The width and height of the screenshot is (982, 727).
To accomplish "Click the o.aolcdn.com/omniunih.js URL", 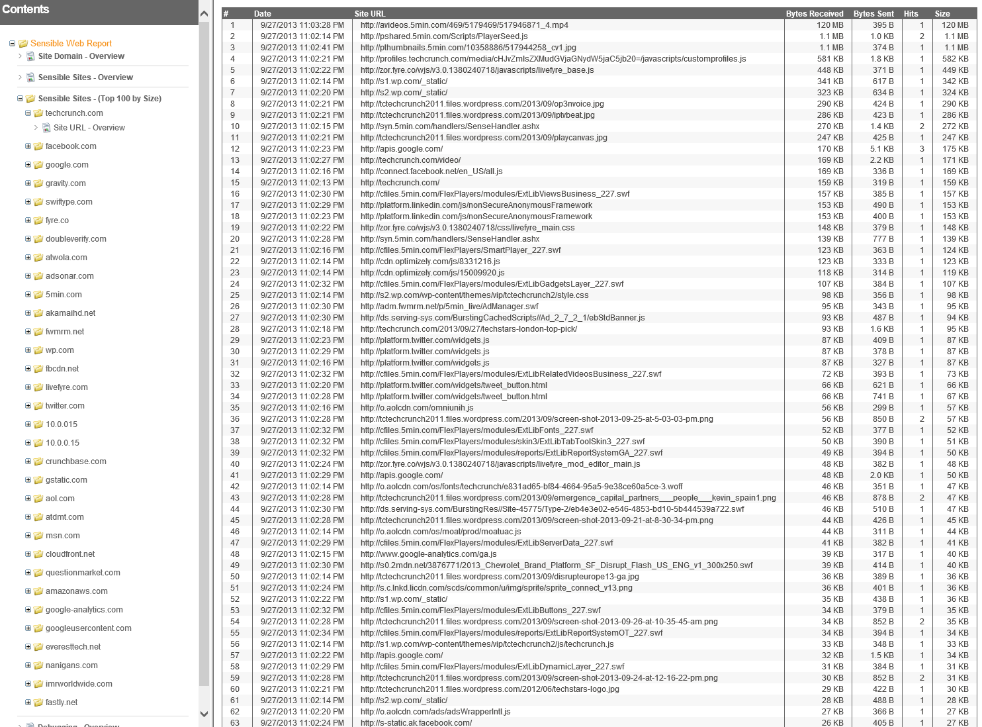I will pyautogui.click(x=417, y=408).
